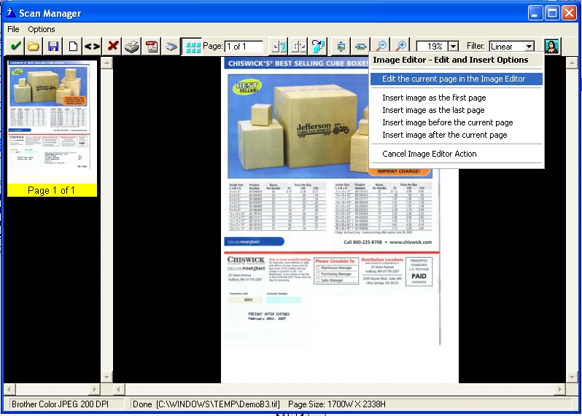The height and width of the screenshot is (416, 582).
Task: Click the Page Size 1700W X 2338H status
Action: 337,404
